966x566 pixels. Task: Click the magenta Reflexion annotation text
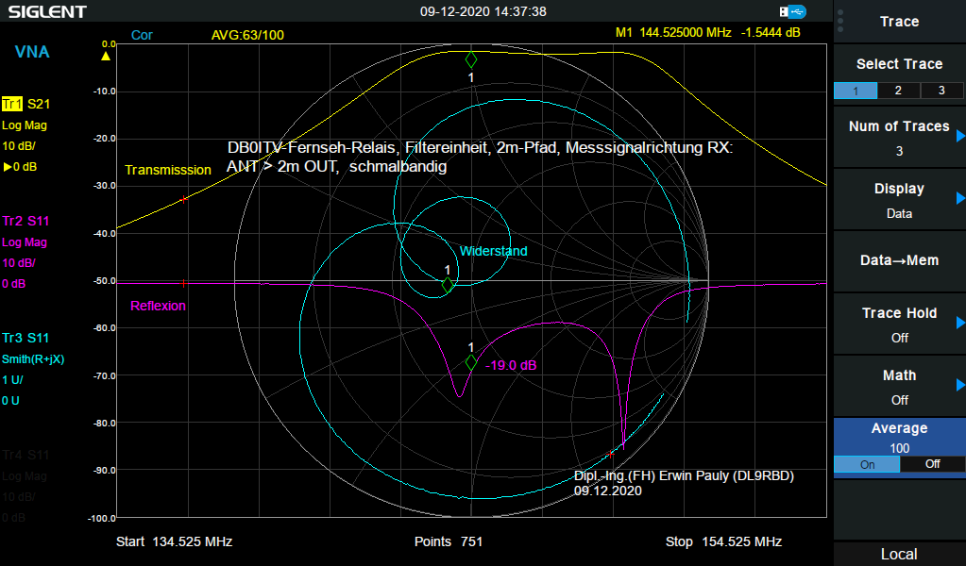[159, 306]
